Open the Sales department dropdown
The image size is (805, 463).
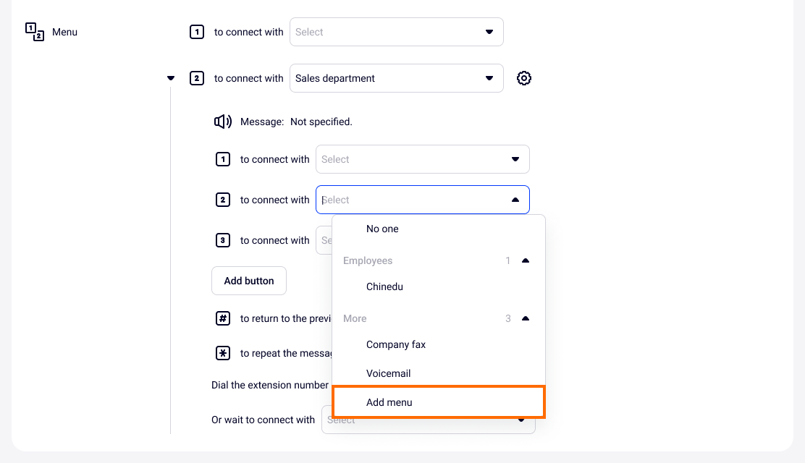tap(396, 78)
